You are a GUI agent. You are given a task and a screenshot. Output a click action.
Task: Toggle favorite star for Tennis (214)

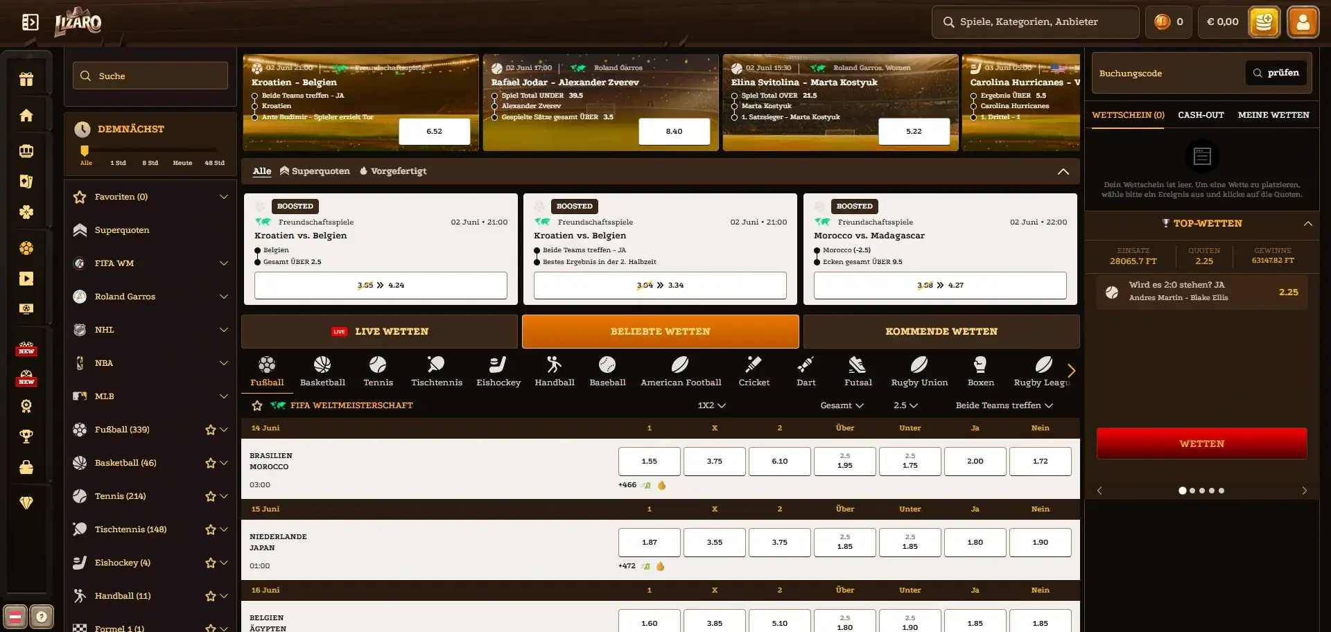coord(211,496)
